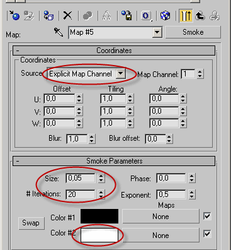
Task: Click the V Offset field
Action: [59, 111]
